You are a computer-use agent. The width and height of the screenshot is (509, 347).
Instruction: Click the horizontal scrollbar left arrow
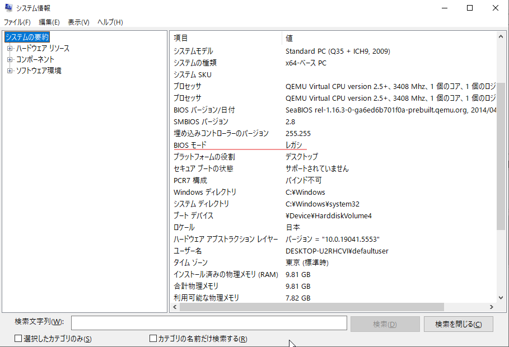pyautogui.click(x=175, y=307)
